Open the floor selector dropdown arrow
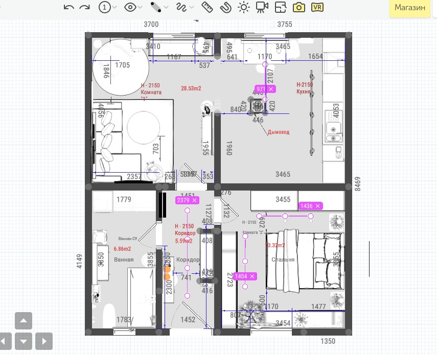Viewport: 437px width, 355px height. coord(114,7)
